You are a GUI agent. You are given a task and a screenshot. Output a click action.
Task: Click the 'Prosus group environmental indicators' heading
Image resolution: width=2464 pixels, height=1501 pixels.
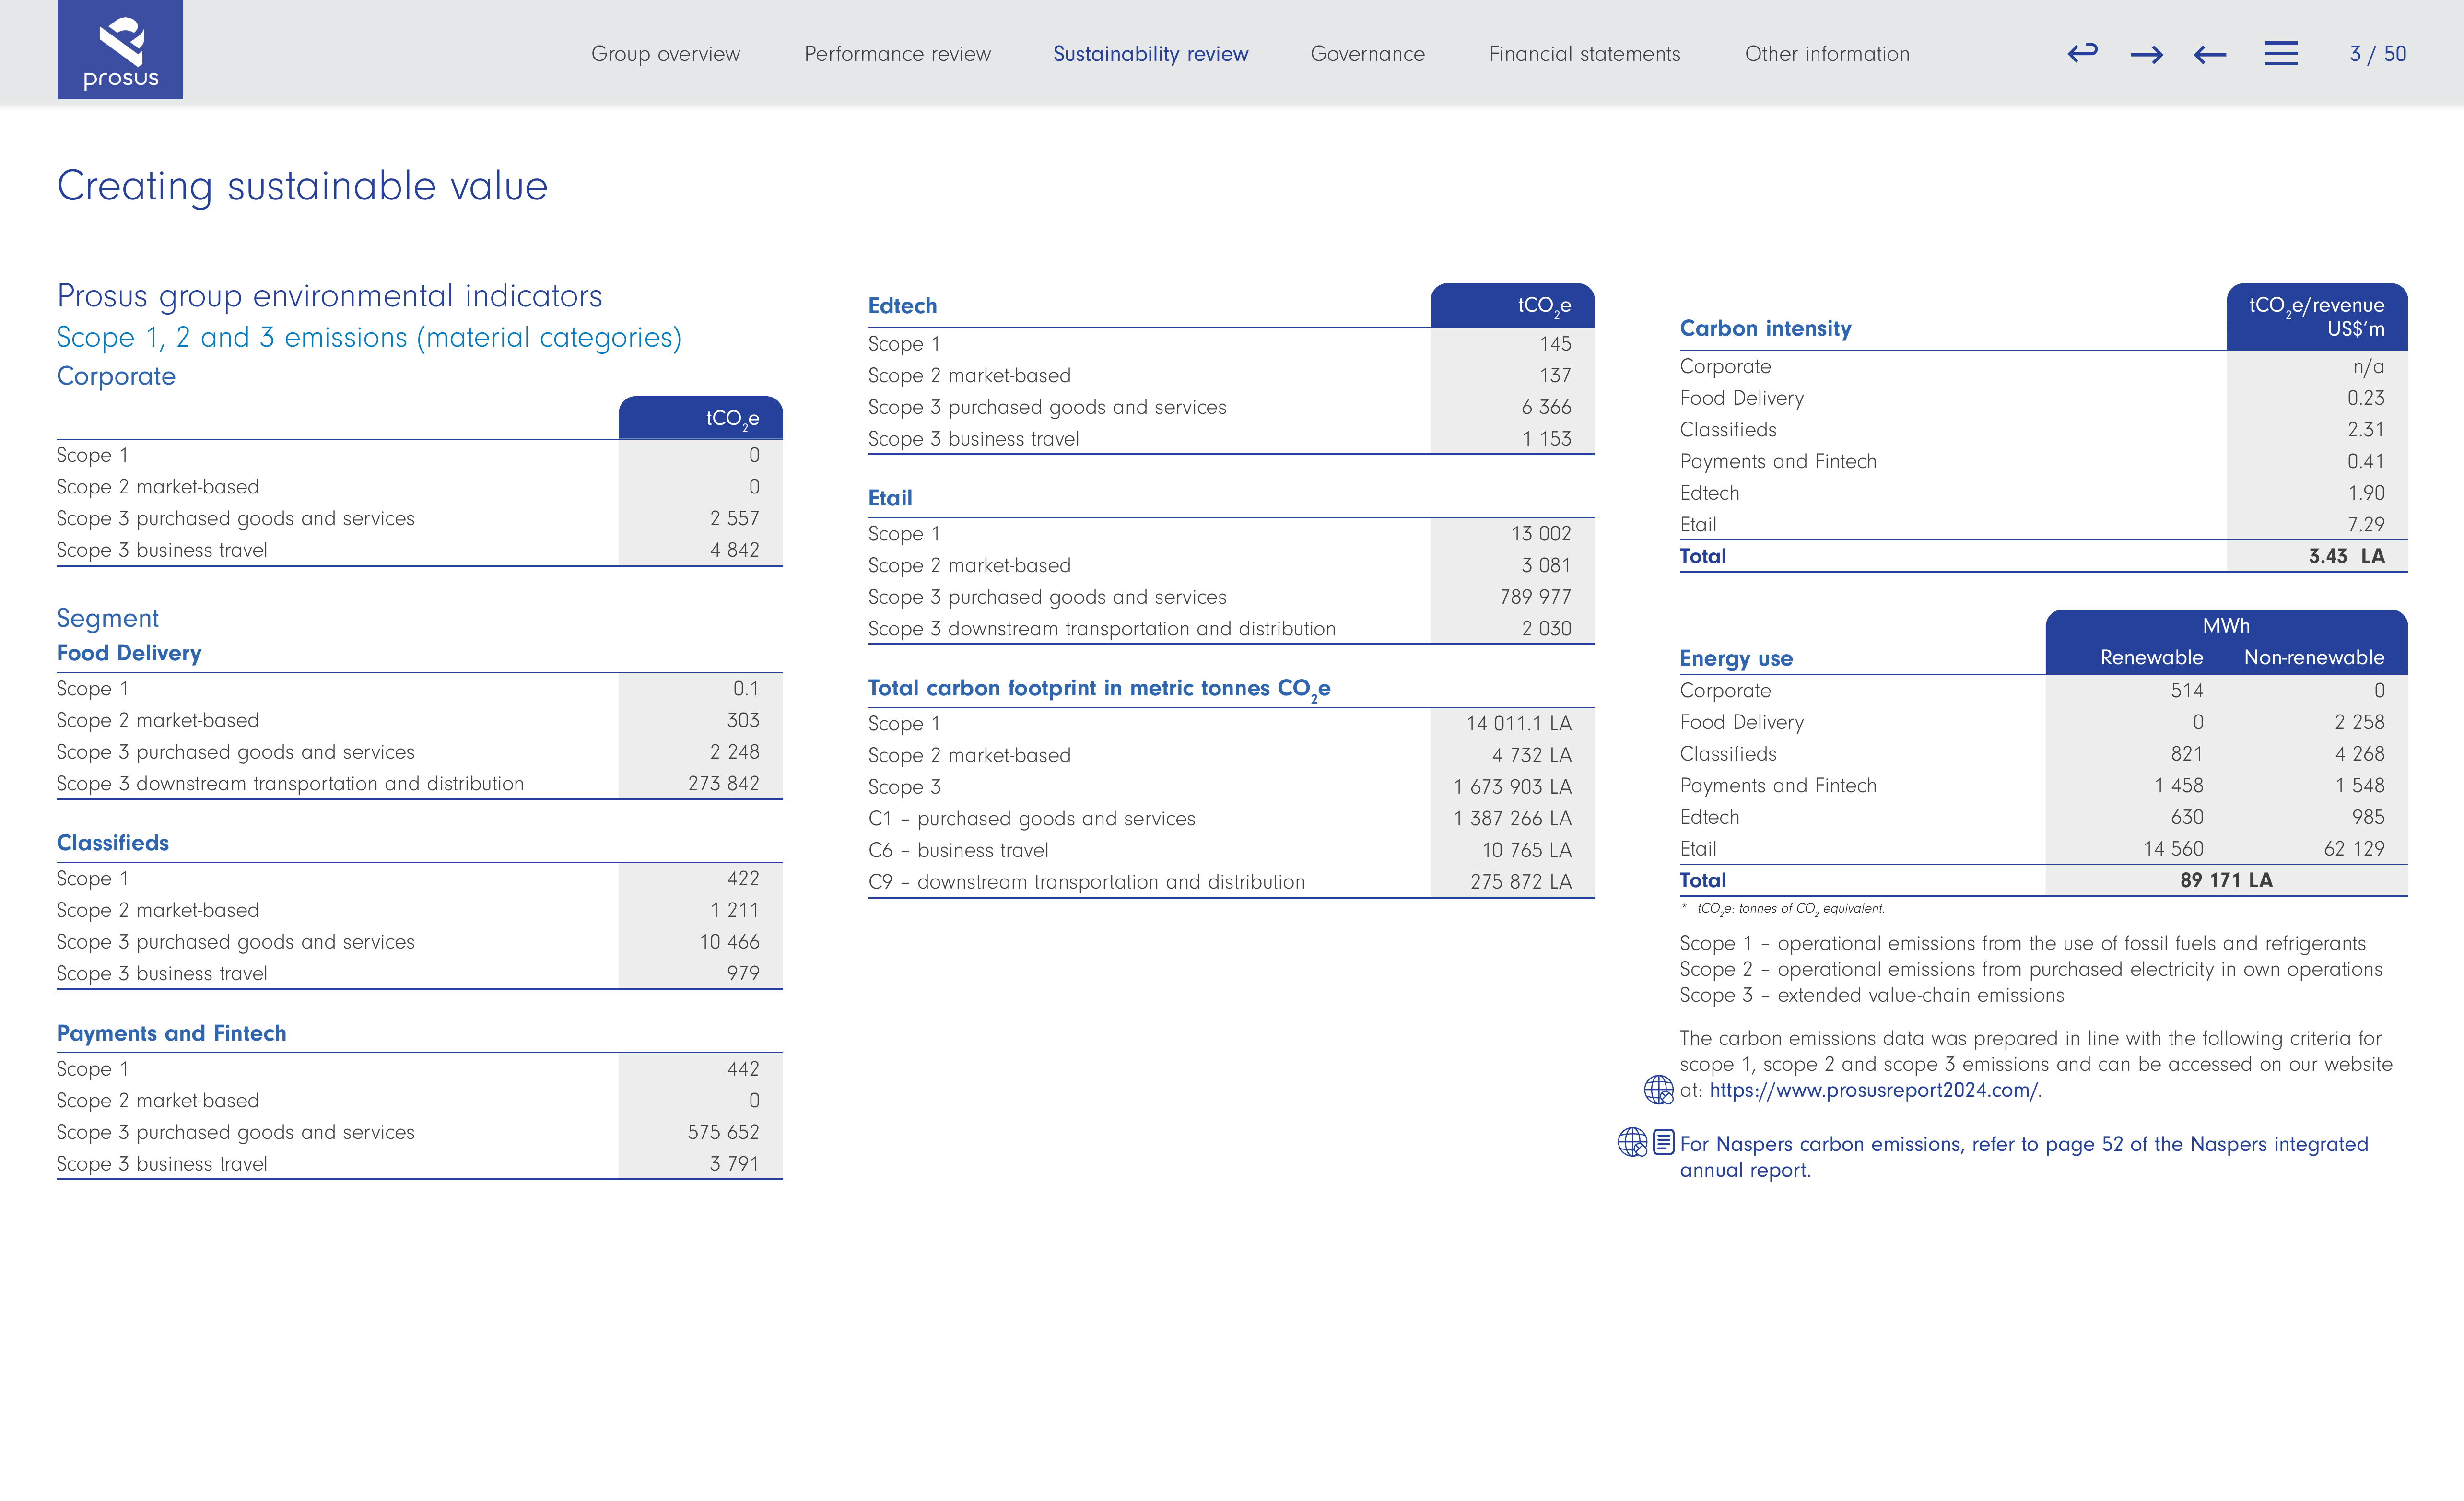click(330, 296)
